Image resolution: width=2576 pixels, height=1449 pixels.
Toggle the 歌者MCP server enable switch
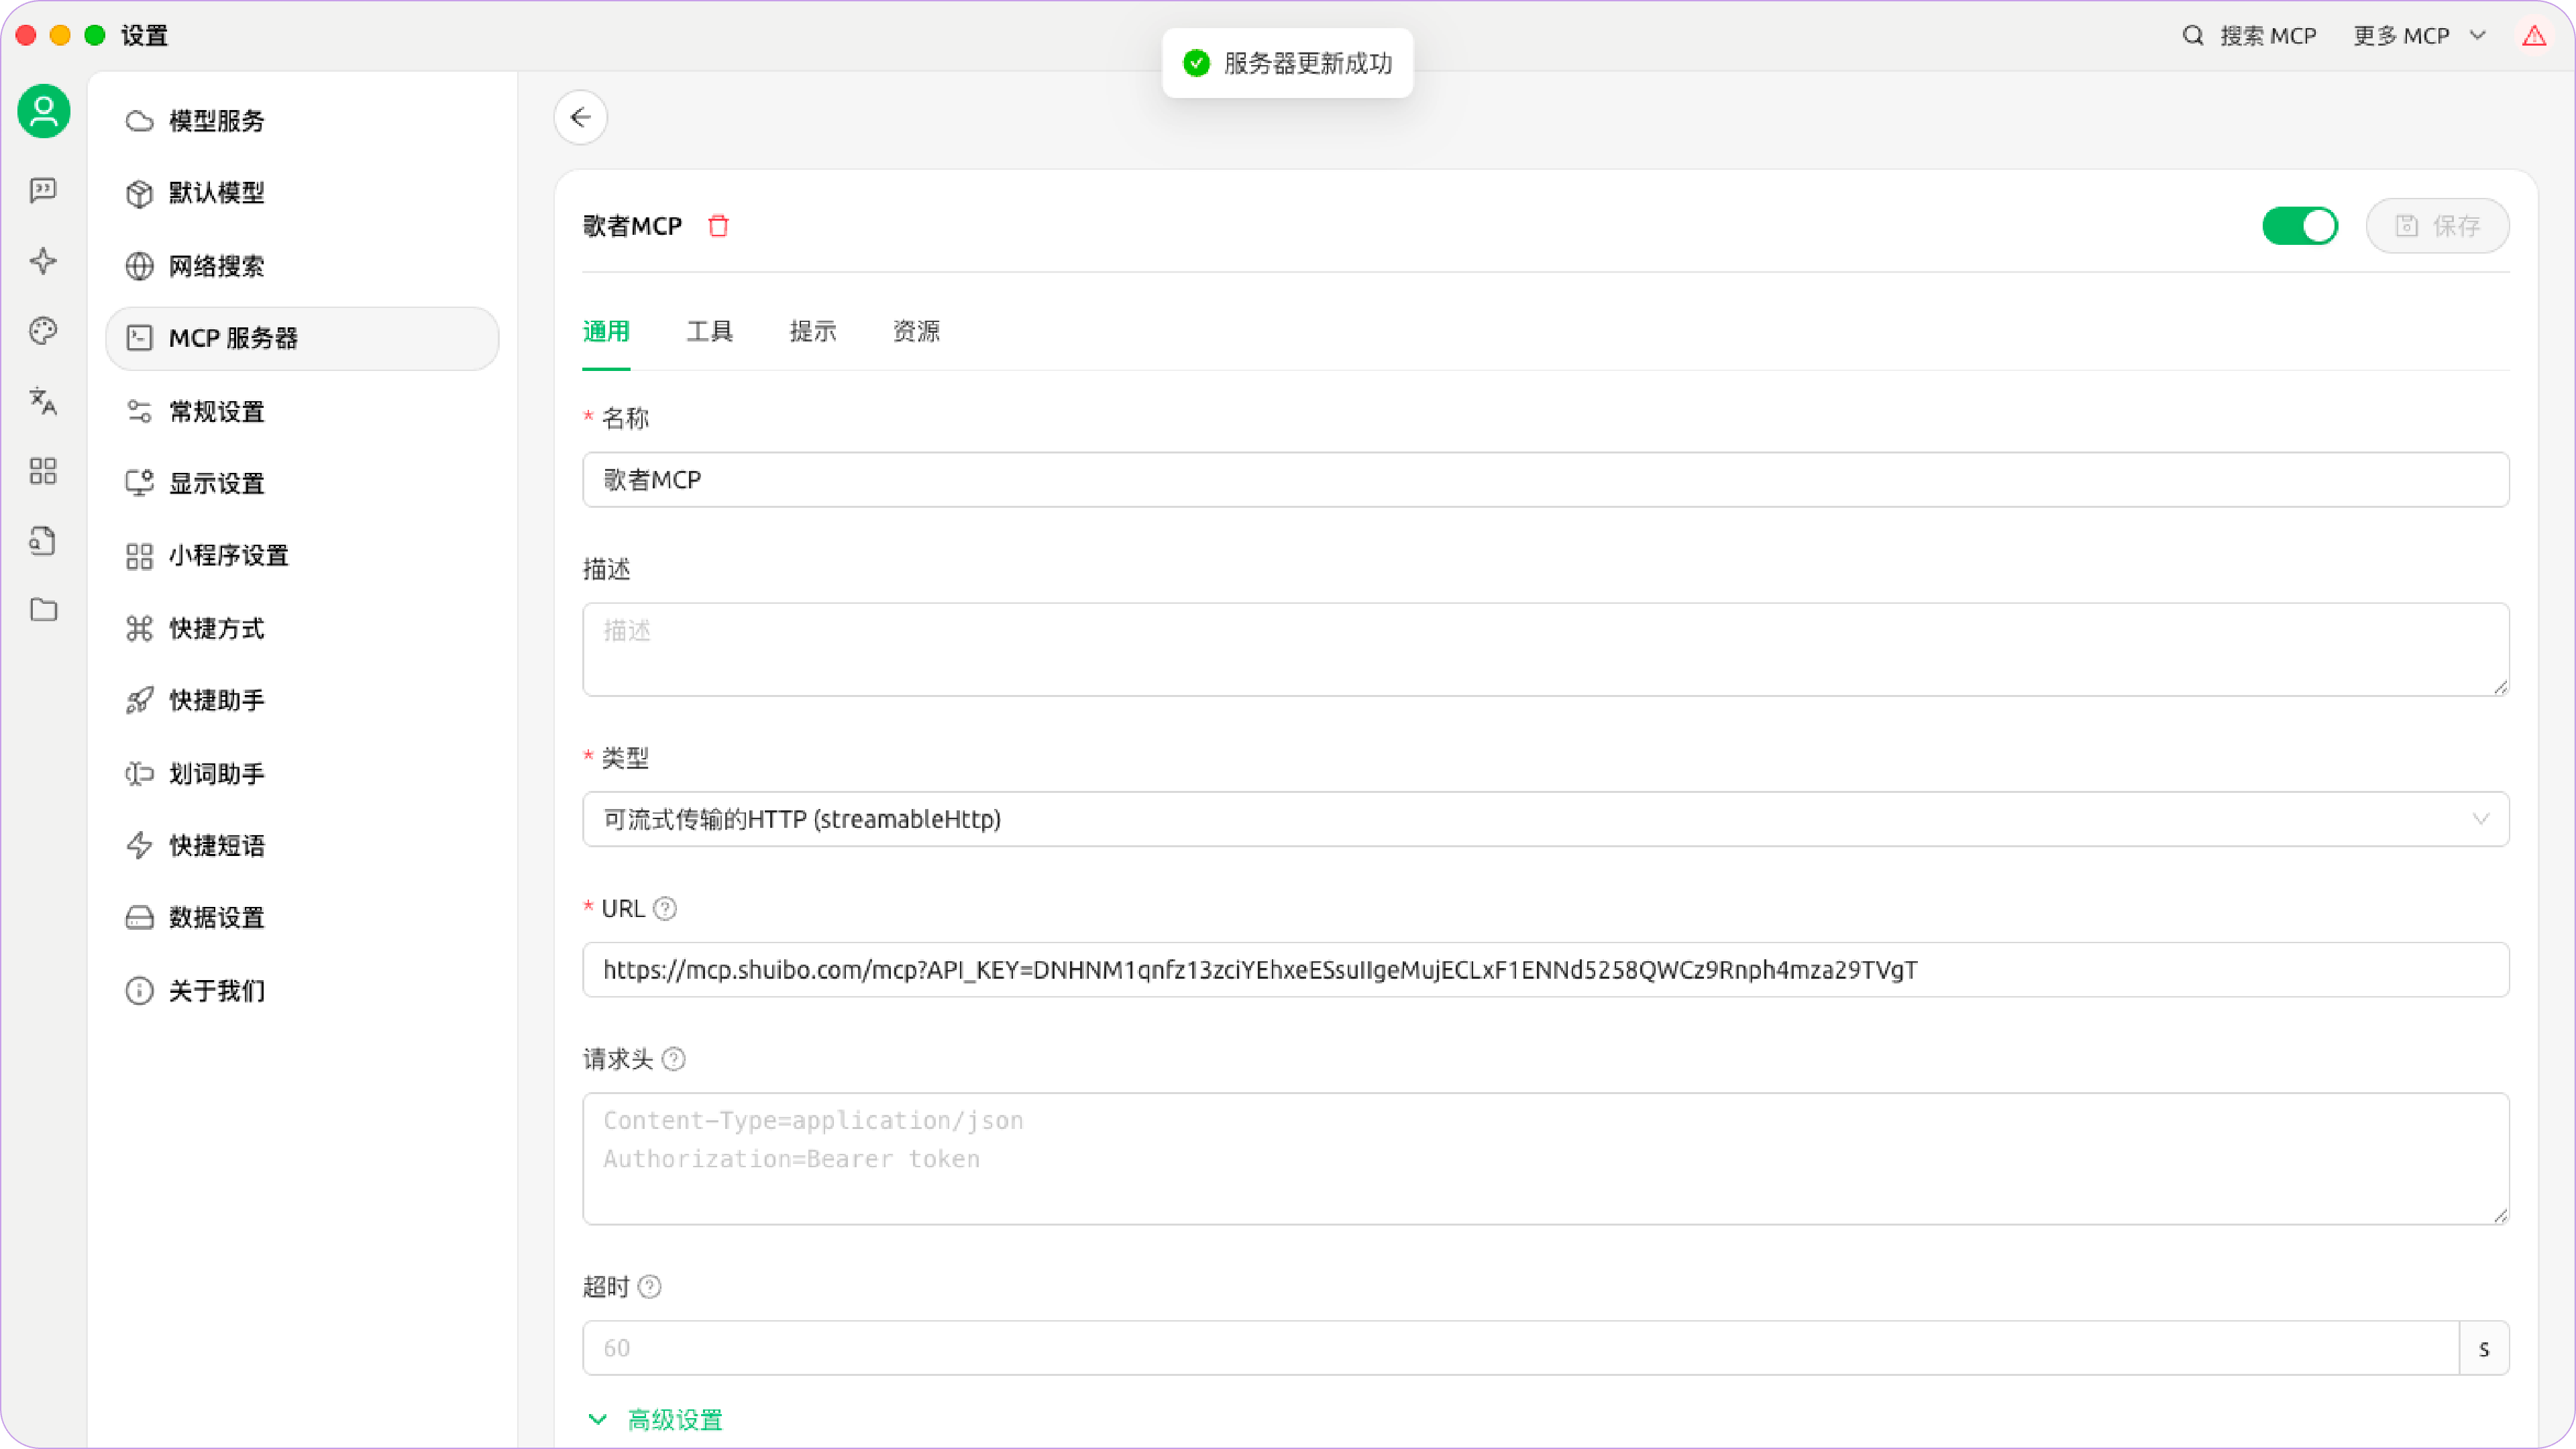[x=2300, y=226]
